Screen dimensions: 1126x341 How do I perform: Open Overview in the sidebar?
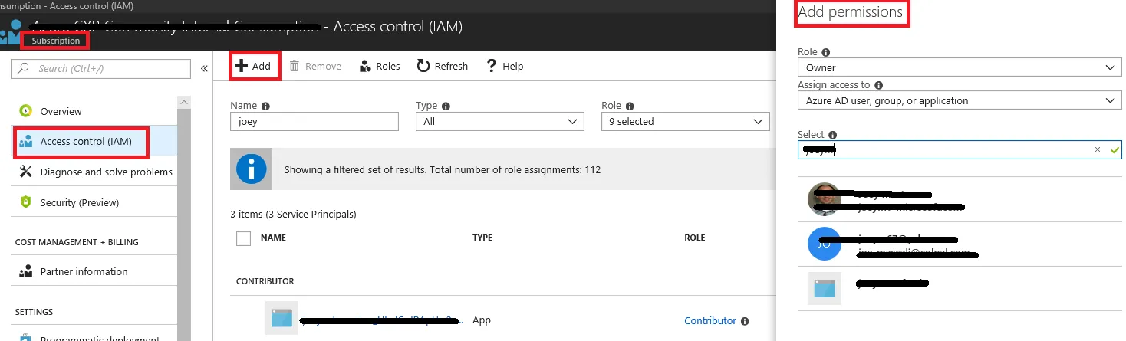click(x=61, y=111)
